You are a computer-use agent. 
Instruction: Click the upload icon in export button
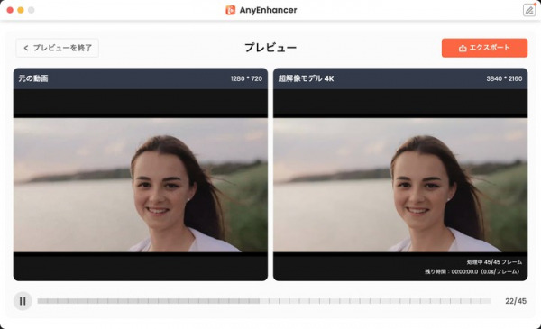pos(463,49)
